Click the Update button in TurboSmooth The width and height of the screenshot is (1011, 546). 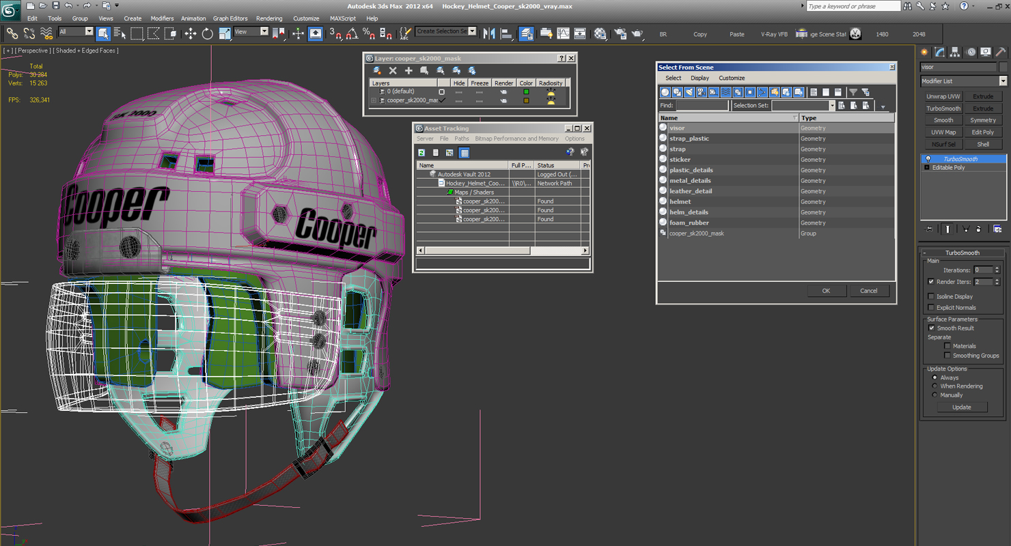coord(961,407)
